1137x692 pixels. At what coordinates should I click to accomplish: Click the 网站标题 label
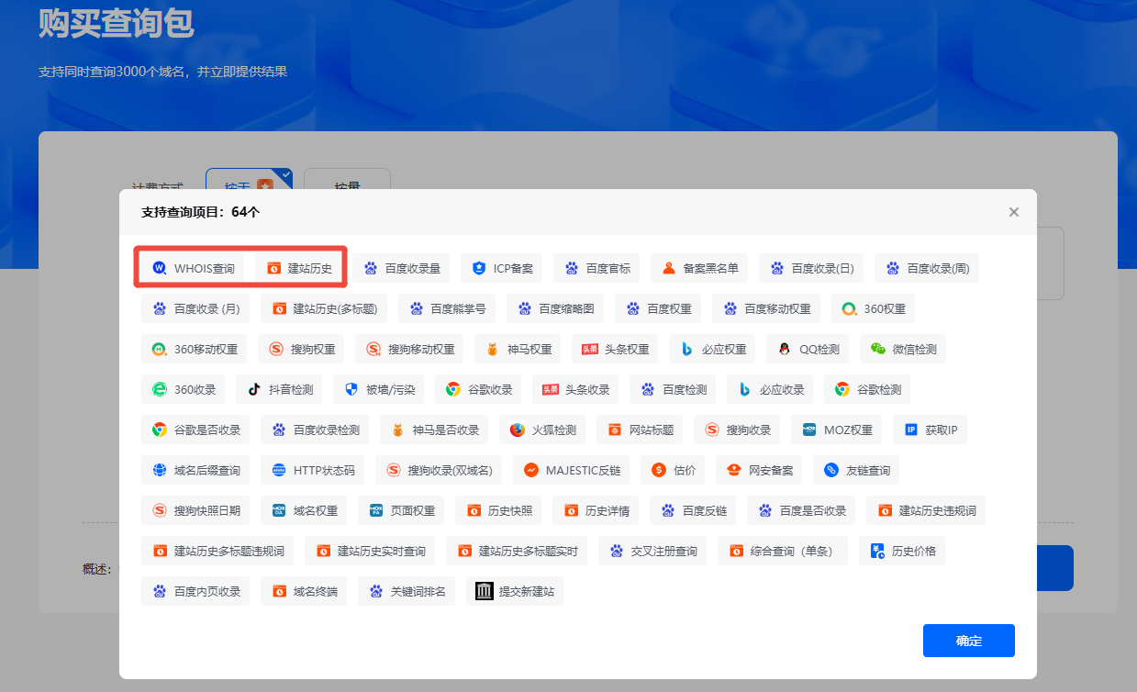point(652,430)
